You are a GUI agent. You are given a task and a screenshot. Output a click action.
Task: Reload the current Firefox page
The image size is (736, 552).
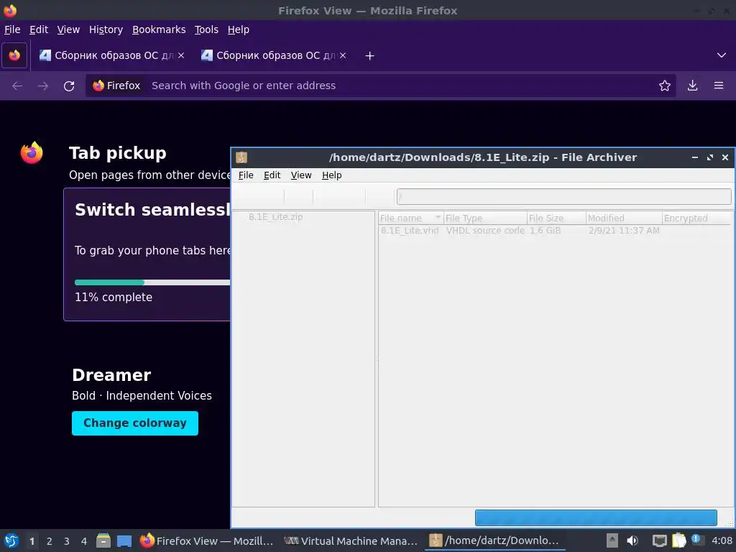point(69,86)
